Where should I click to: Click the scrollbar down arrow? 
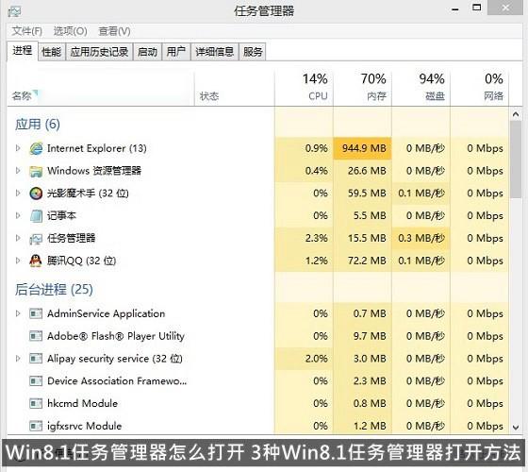(516, 428)
